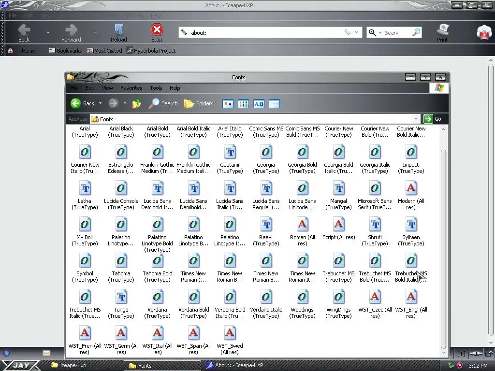Select the Script (All res) font icon
This screenshot has height=371, width=495.
[338, 225]
